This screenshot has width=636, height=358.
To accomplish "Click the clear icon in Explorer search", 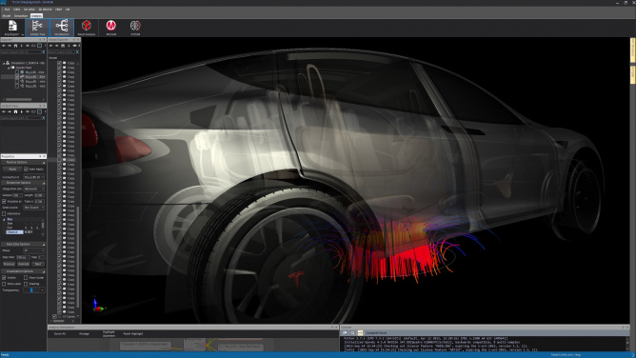I will click(x=43, y=52).
